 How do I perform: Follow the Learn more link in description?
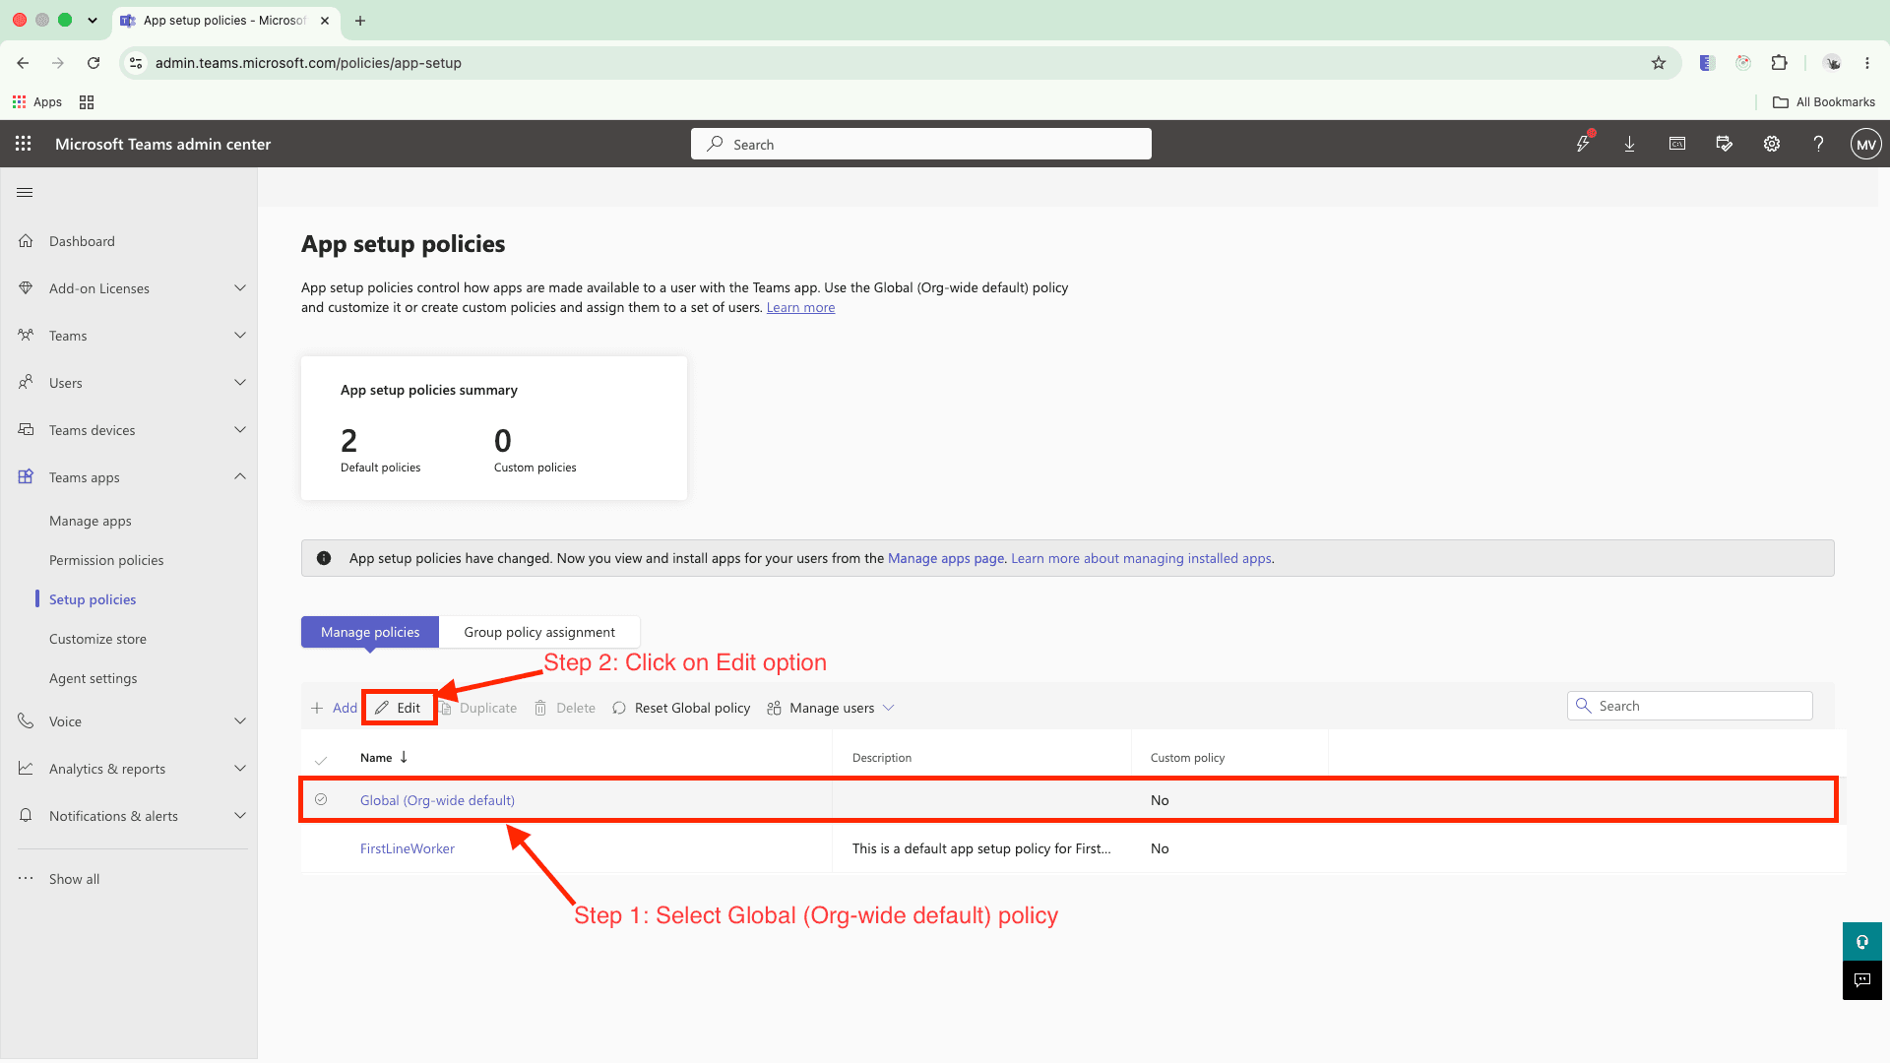800,307
